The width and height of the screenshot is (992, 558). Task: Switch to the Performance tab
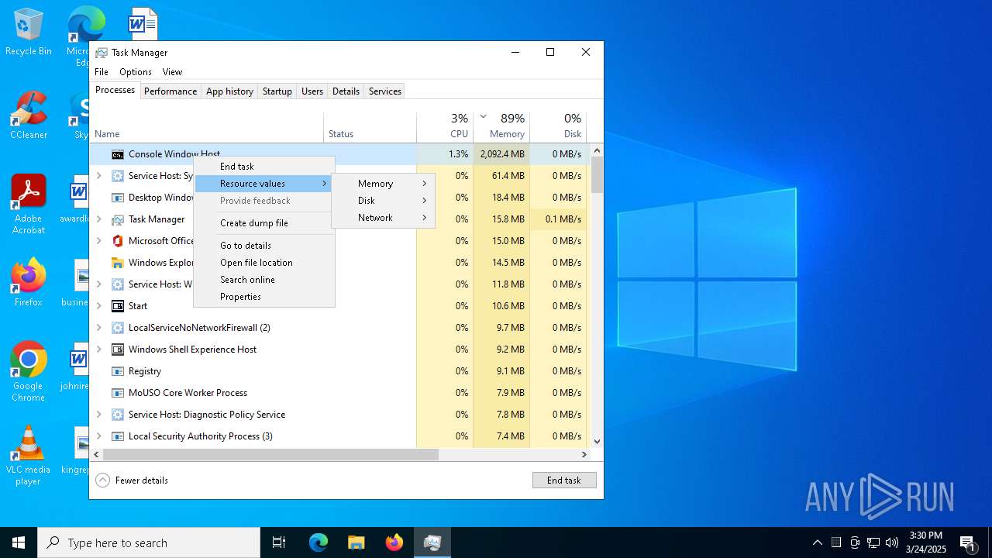click(170, 91)
